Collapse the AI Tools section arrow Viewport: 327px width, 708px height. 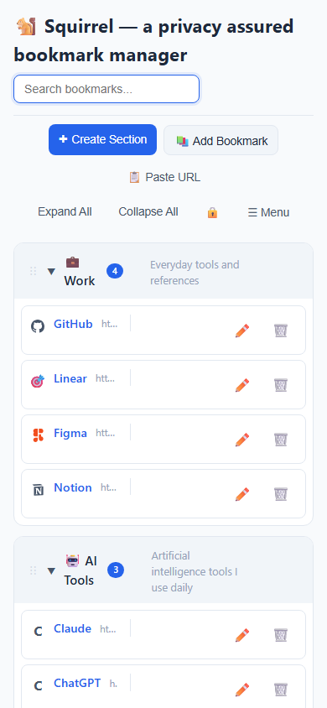tap(51, 570)
